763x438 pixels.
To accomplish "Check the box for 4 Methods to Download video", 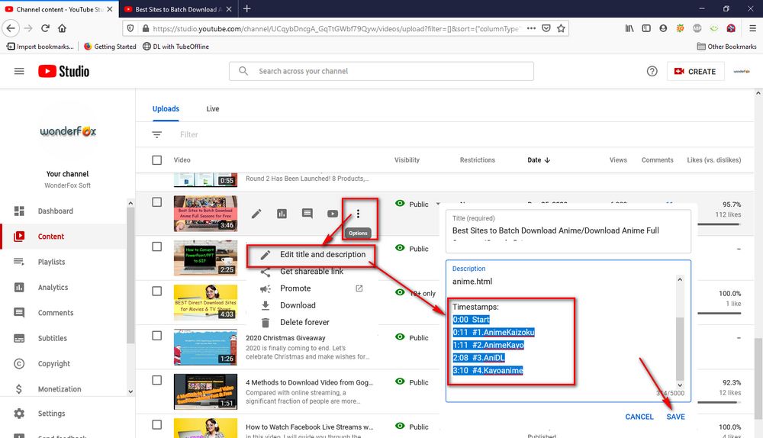I will coord(156,380).
